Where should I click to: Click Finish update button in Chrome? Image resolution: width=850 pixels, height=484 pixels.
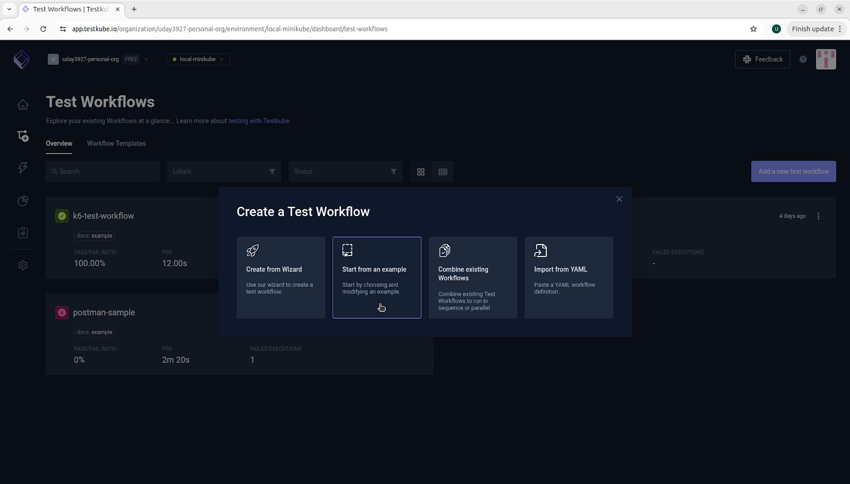[x=816, y=29]
